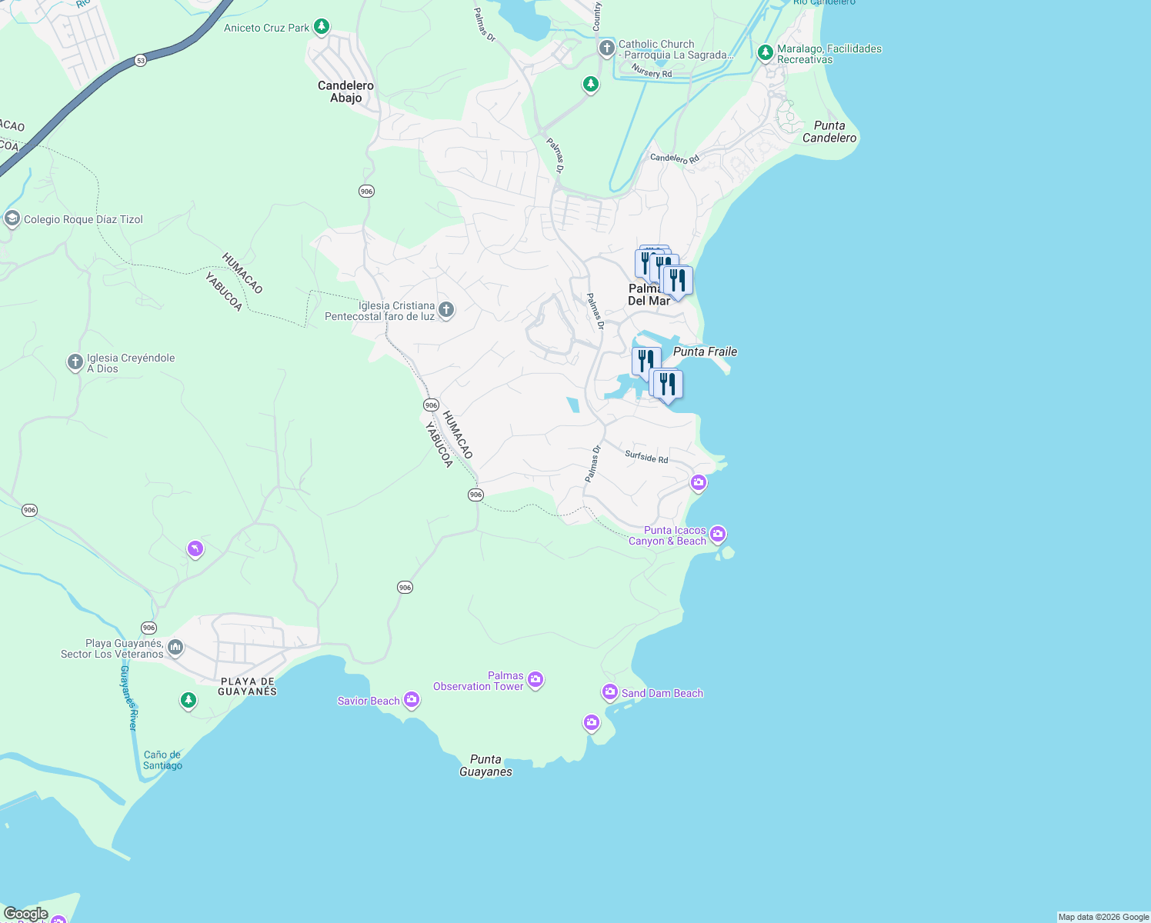The height and width of the screenshot is (923, 1151).
Task: Open the Palmas Observation Tower marker
Action: pyautogui.click(x=535, y=680)
